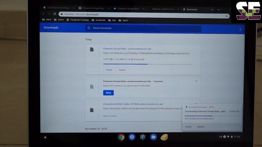Close the Downloads tab
This screenshot has width=262, height=147.
click(212, 10)
